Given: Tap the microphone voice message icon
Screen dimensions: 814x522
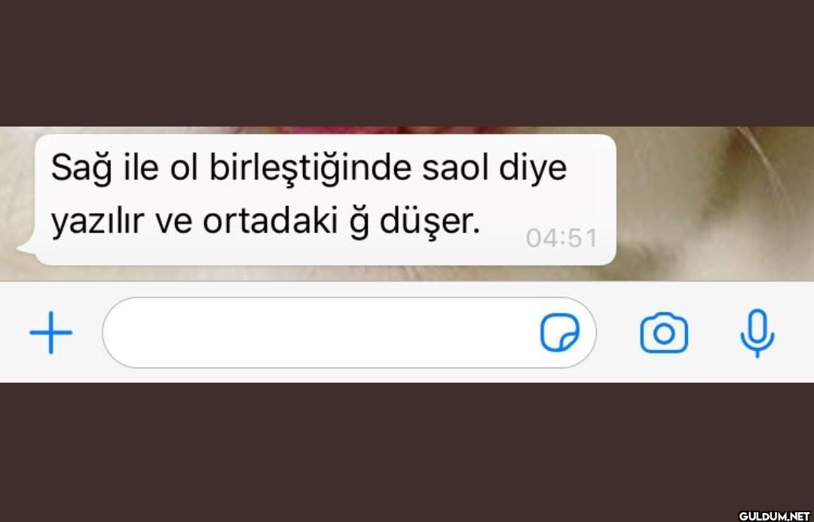Looking at the screenshot, I should 757,333.
